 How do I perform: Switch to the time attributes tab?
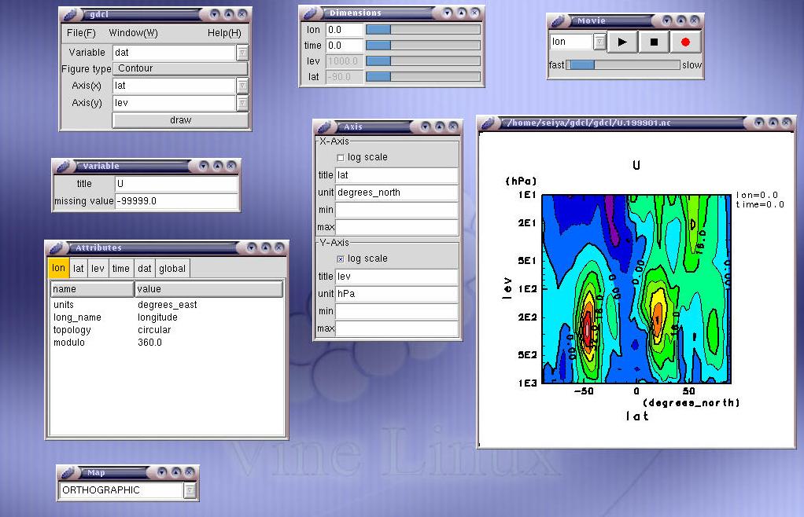121,269
